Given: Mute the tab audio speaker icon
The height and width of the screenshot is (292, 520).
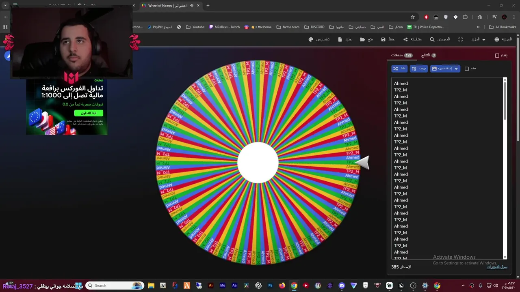Looking at the screenshot, I should click(x=192, y=6).
